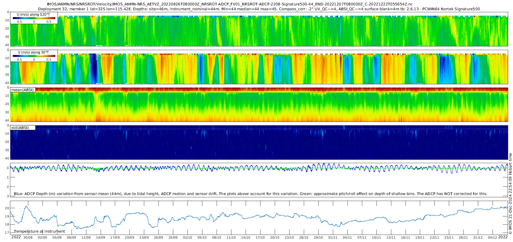Click the 17 tick on temperature axis
Viewport: 513px width, 242px height.
7,233
